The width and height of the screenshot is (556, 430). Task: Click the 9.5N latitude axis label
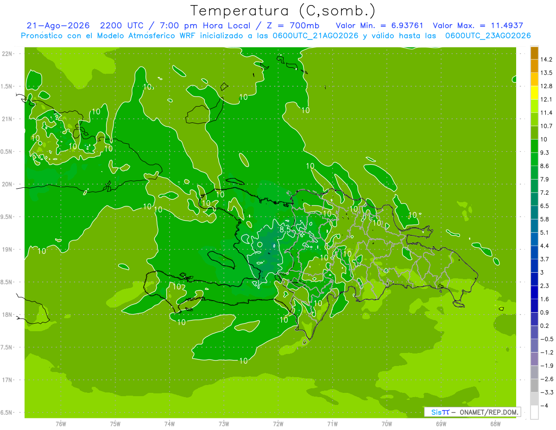(6, 217)
